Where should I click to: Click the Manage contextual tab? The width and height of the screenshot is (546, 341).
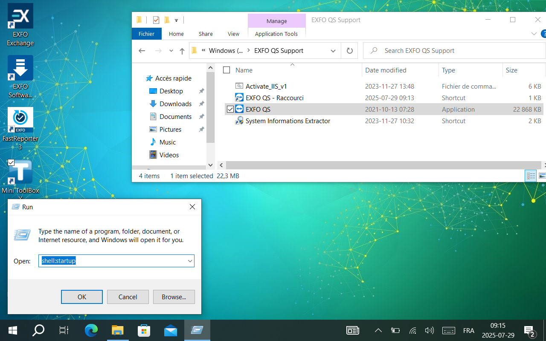[277, 21]
